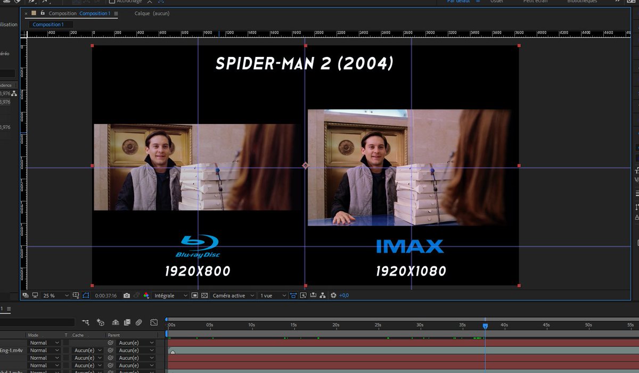639x373 pixels.
Task: Click the blue current-time indicator playhead
Action: (485, 326)
